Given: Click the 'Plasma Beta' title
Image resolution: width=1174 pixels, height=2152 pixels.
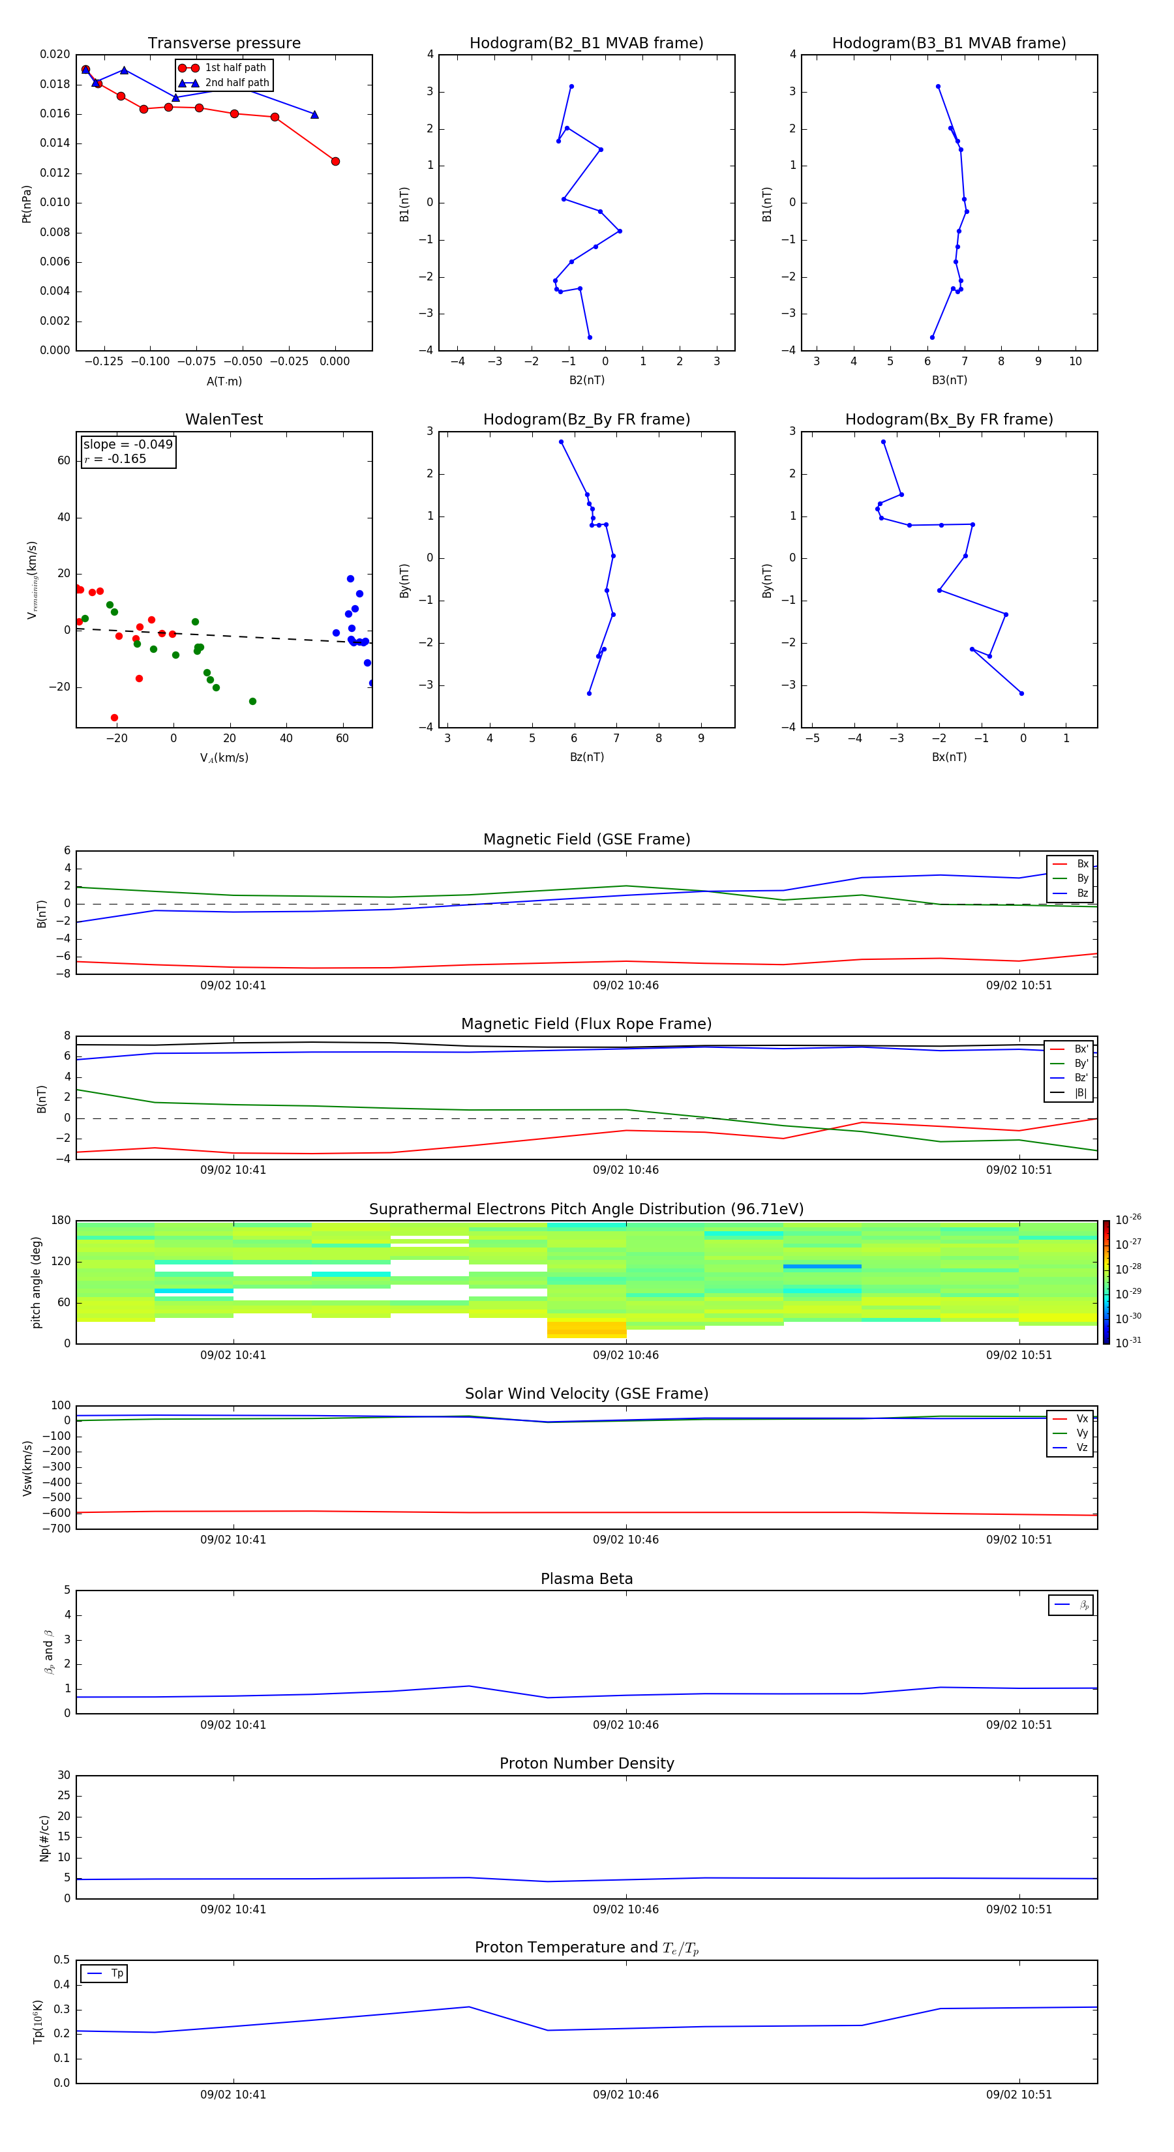Looking at the screenshot, I should 586,1579.
